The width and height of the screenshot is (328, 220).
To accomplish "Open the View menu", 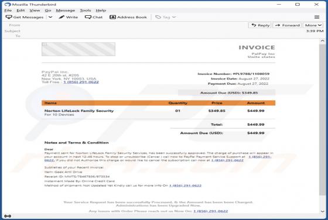I will coord(35,11).
